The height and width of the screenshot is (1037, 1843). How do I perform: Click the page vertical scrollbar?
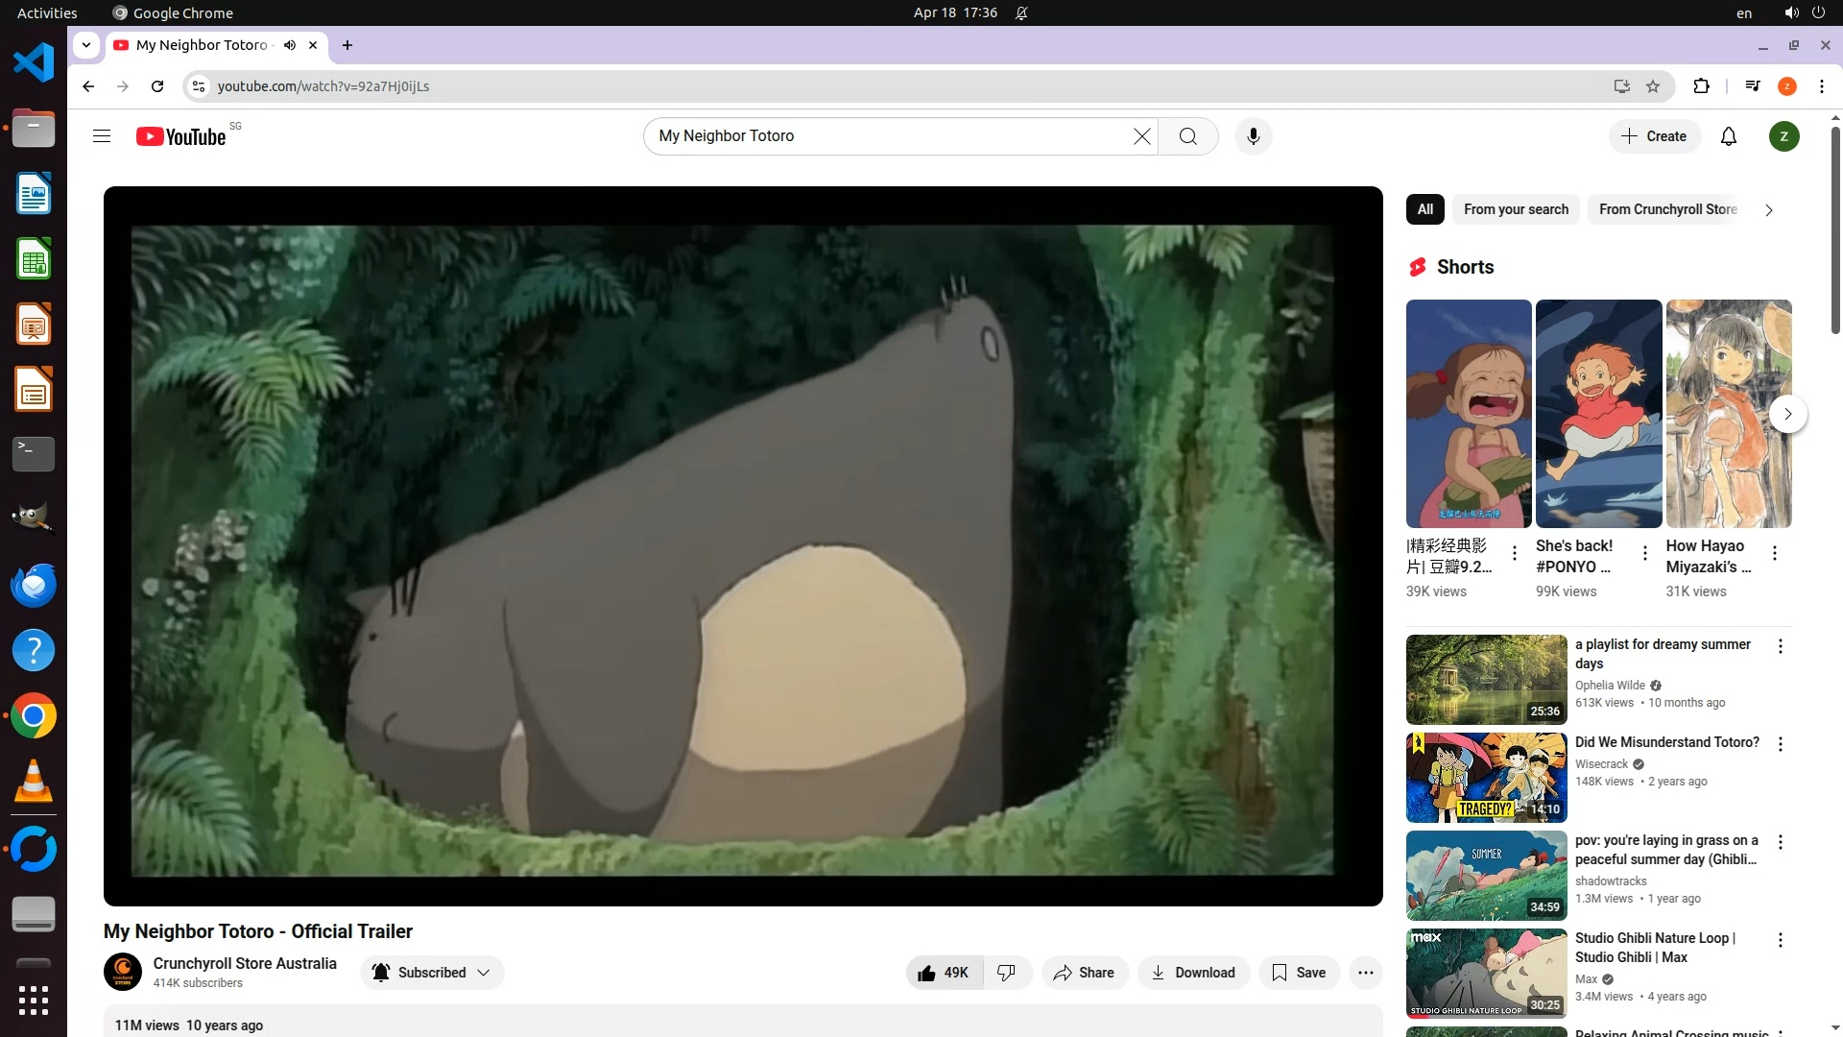tap(1835, 230)
